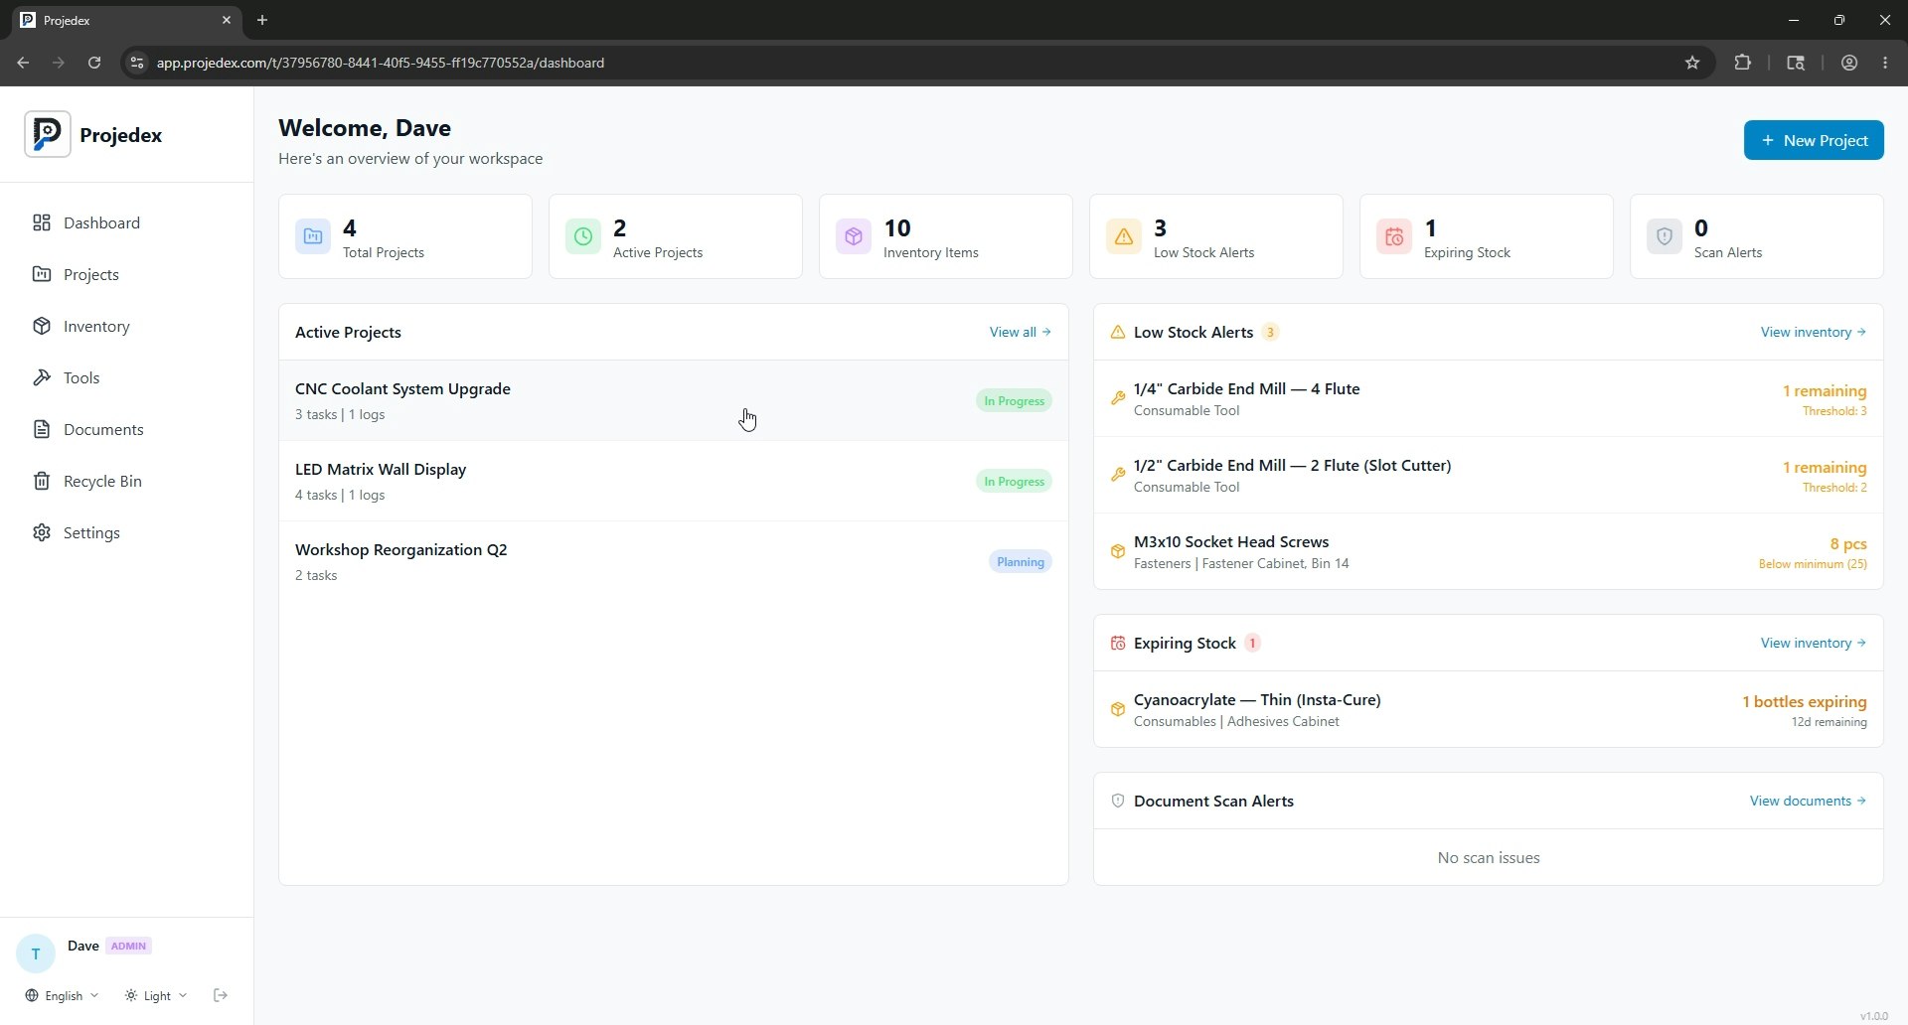The width and height of the screenshot is (1908, 1025).
Task: Click the Dashboard grid icon
Action: (42, 222)
